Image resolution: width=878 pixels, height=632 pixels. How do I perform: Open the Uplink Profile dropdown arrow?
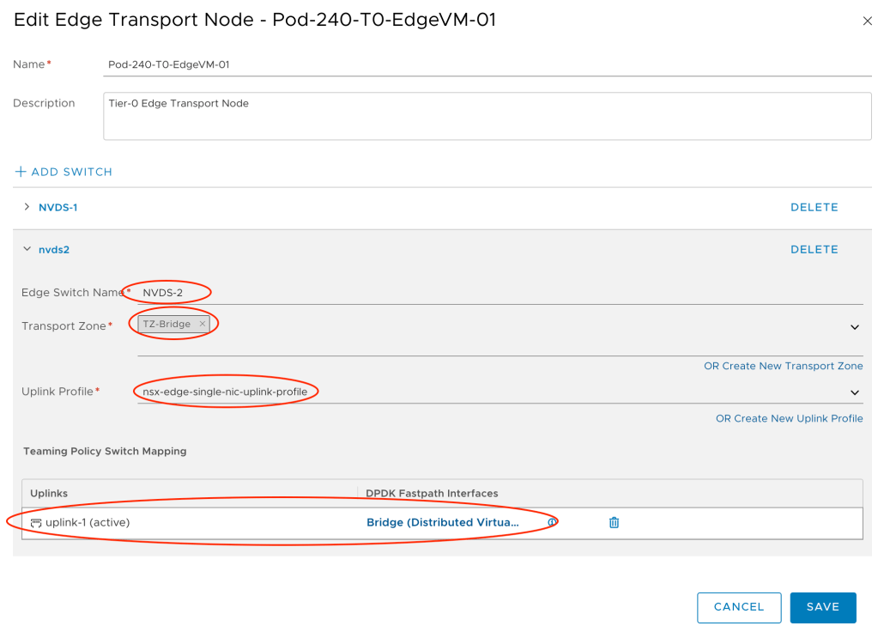[855, 392]
